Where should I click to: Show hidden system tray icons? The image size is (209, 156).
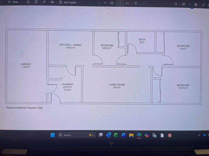pos(199,135)
